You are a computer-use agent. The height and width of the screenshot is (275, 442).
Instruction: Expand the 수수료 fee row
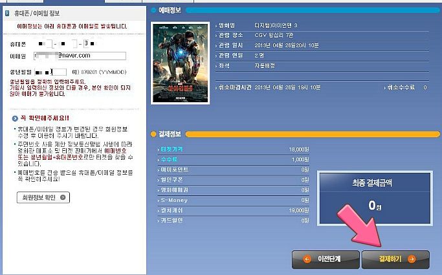click(x=233, y=160)
